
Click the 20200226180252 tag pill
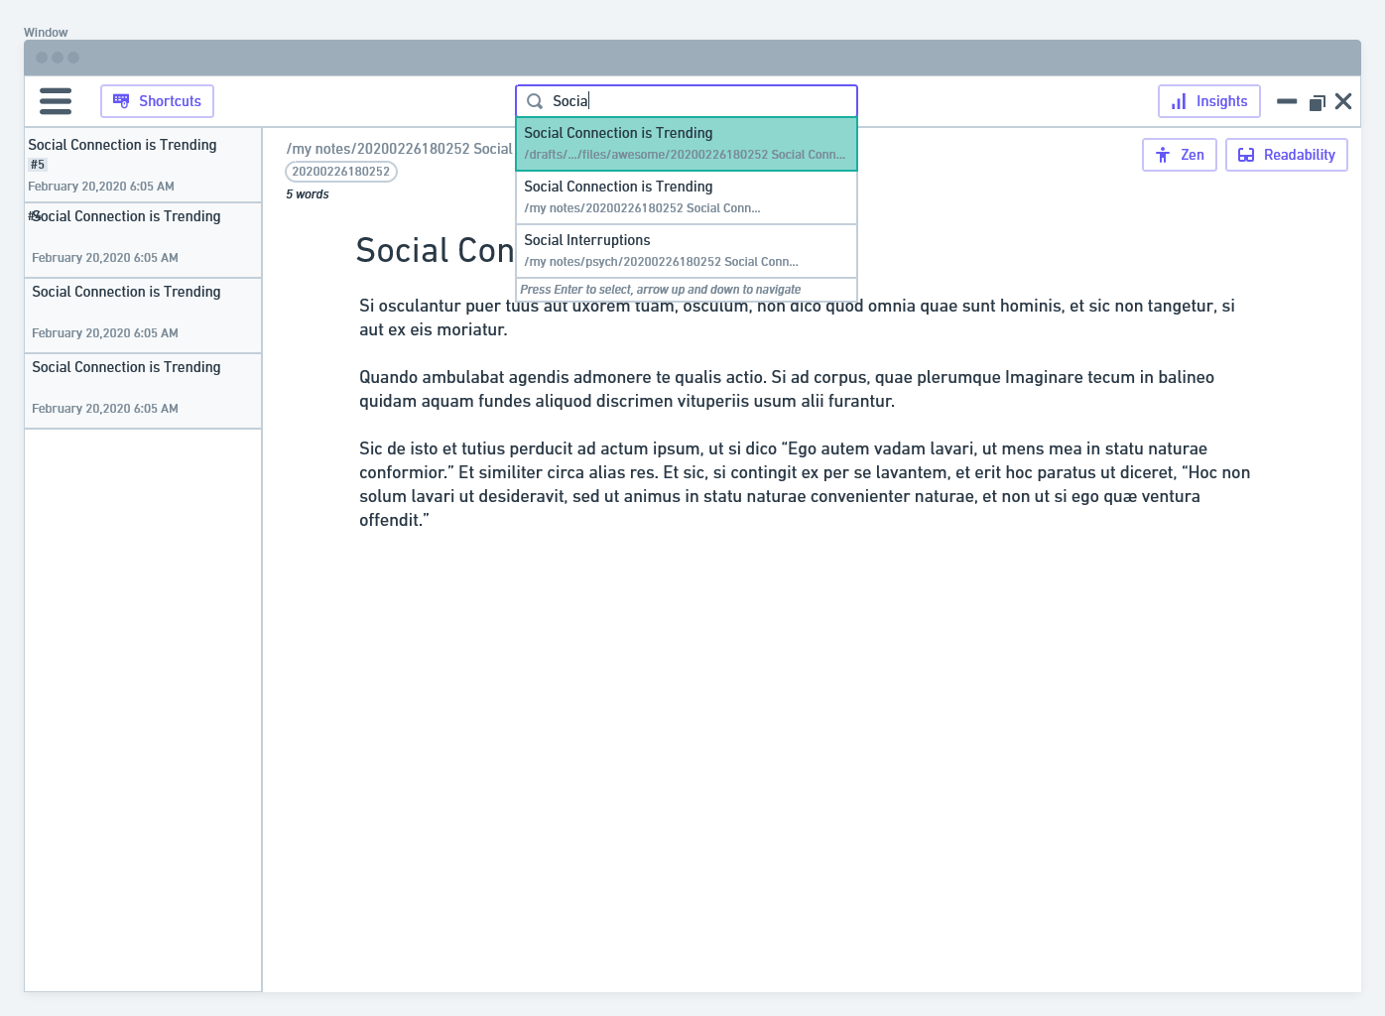click(x=341, y=172)
